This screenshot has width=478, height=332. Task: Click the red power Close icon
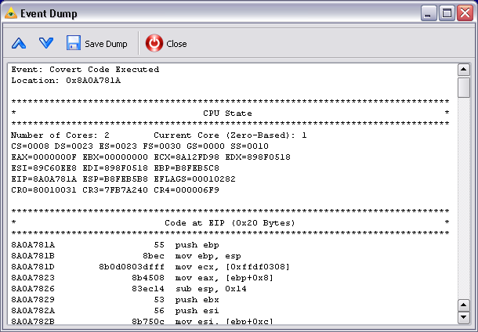click(x=154, y=43)
